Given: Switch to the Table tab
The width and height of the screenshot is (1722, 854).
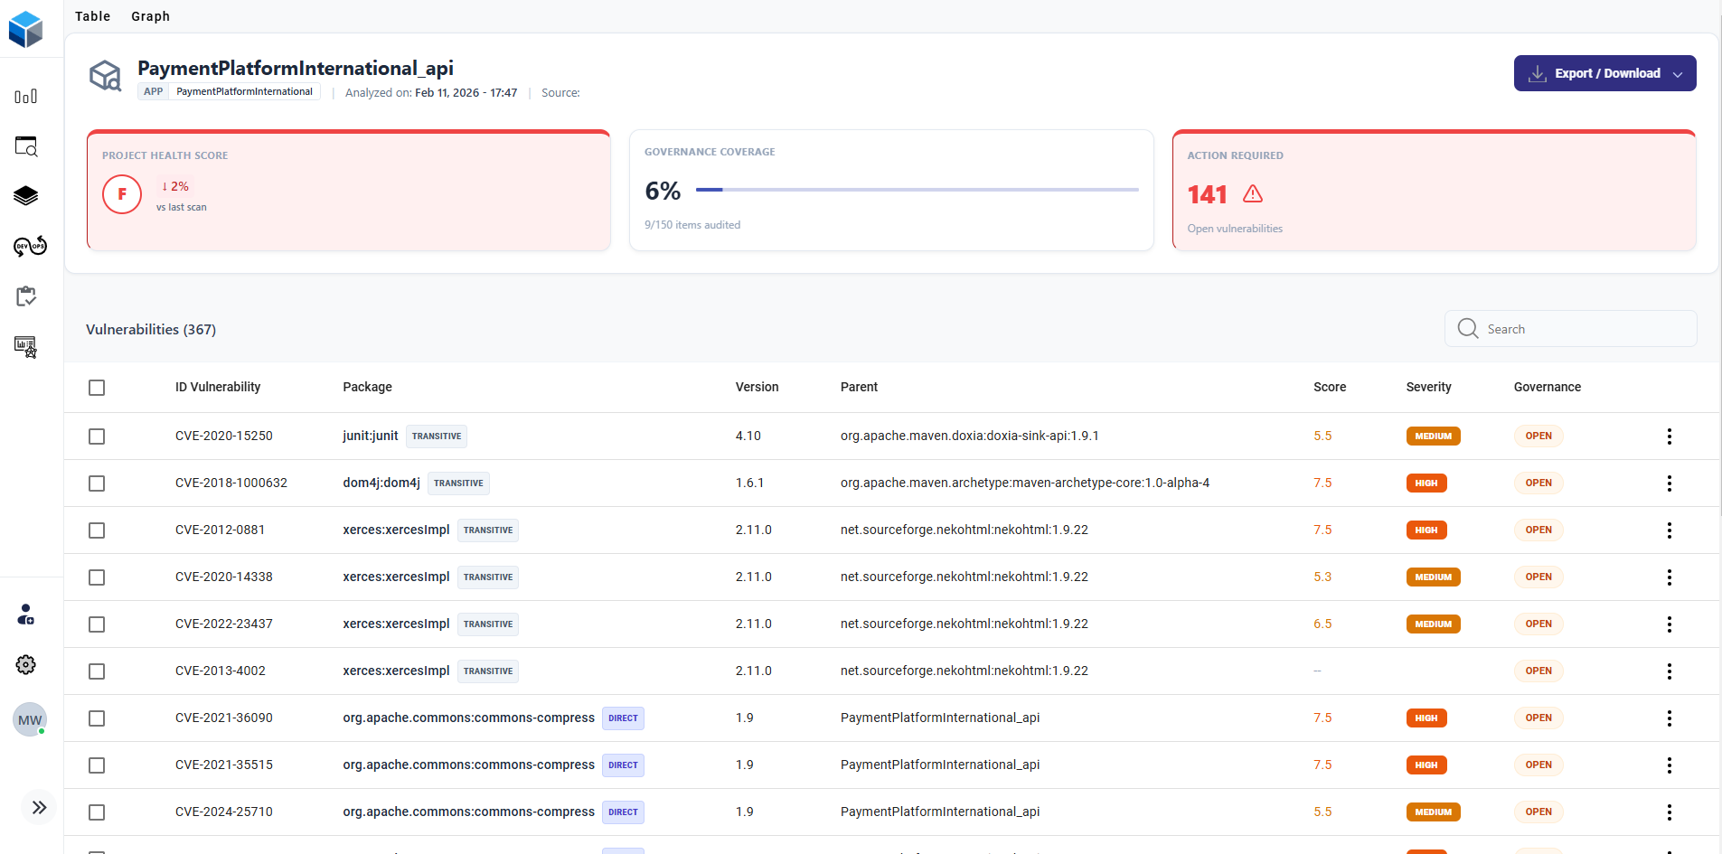Looking at the screenshot, I should 92,16.
